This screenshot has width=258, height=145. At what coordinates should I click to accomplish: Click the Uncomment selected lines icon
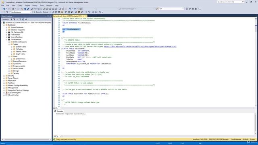[89, 12]
